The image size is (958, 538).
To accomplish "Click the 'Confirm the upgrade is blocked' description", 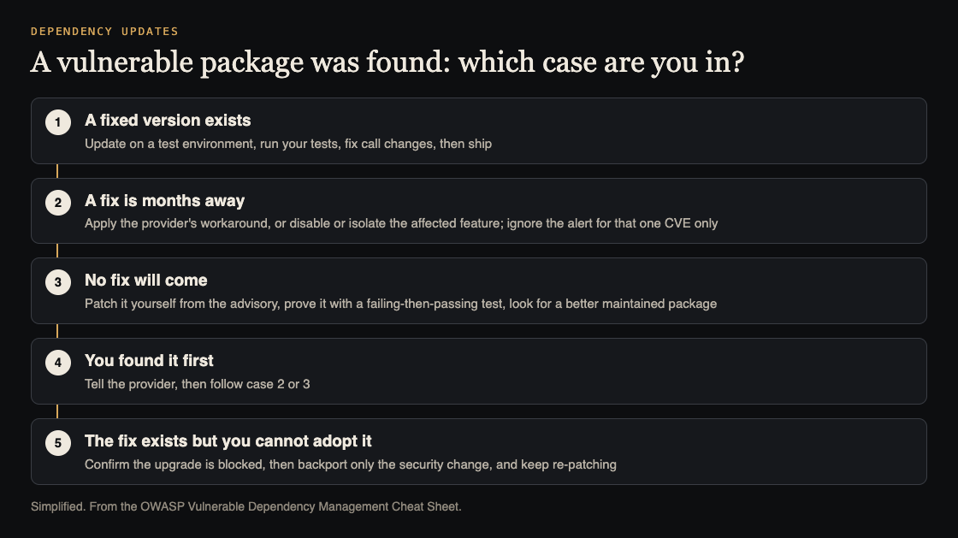I will 350,464.
